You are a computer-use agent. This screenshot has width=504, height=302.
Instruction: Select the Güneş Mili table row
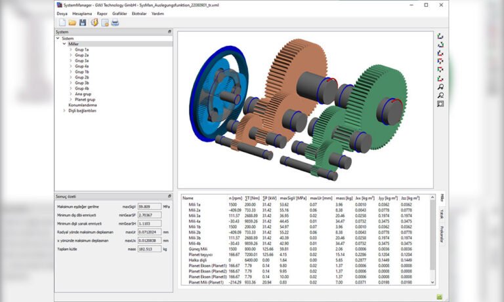click(x=305, y=249)
